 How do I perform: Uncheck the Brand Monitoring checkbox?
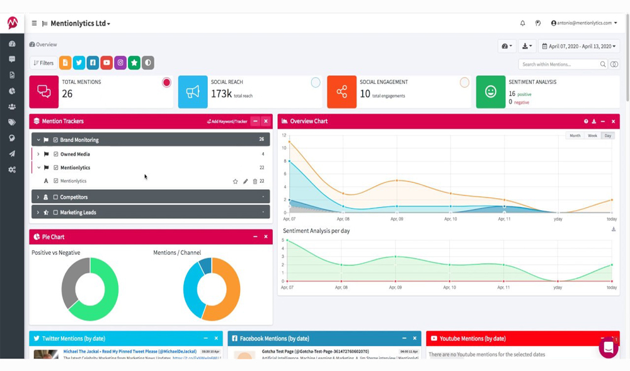56,140
